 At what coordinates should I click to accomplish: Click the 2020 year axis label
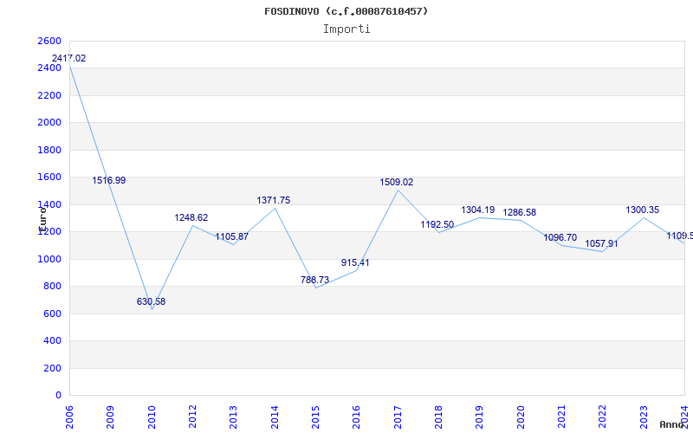[x=521, y=417]
